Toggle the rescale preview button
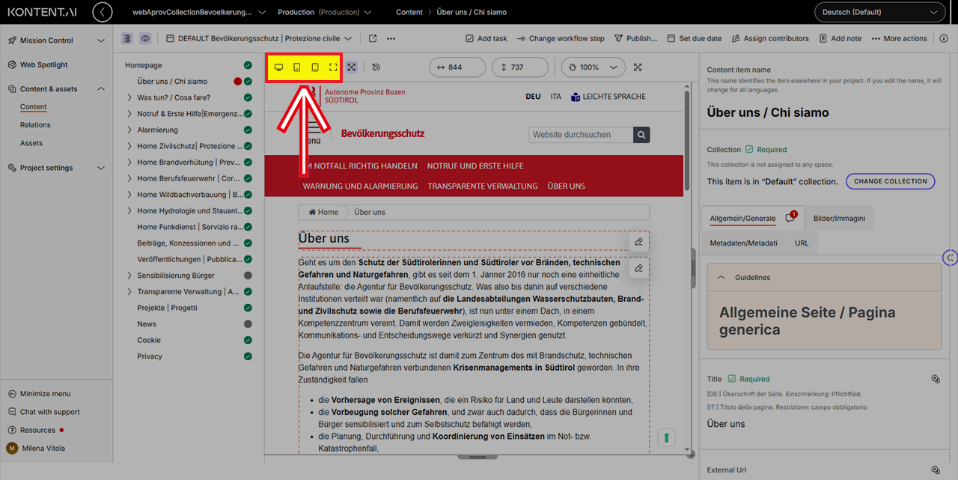This screenshot has width=958, height=480. pos(352,67)
